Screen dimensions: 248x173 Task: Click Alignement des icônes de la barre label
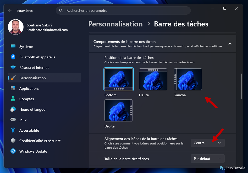click(141, 139)
